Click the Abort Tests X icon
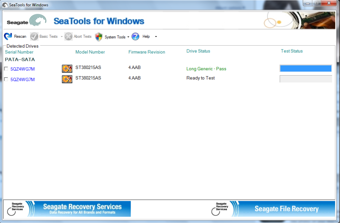The image size is (340, 223). click(x=68, y=36)
